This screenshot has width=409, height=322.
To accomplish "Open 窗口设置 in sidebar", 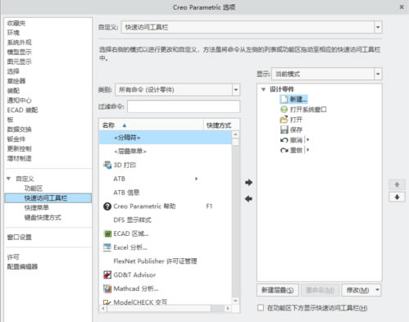I will pyautogui.click(x=20, y=237).
